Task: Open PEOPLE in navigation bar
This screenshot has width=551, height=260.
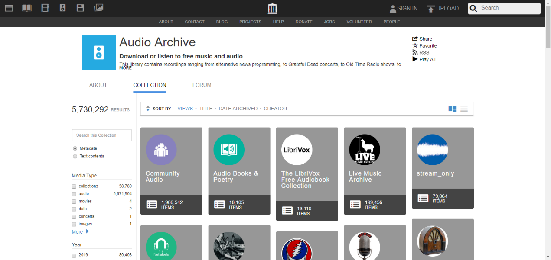Action: point(391,22)
